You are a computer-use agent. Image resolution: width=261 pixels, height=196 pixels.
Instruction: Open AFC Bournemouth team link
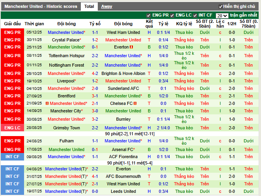coord(123,176)
